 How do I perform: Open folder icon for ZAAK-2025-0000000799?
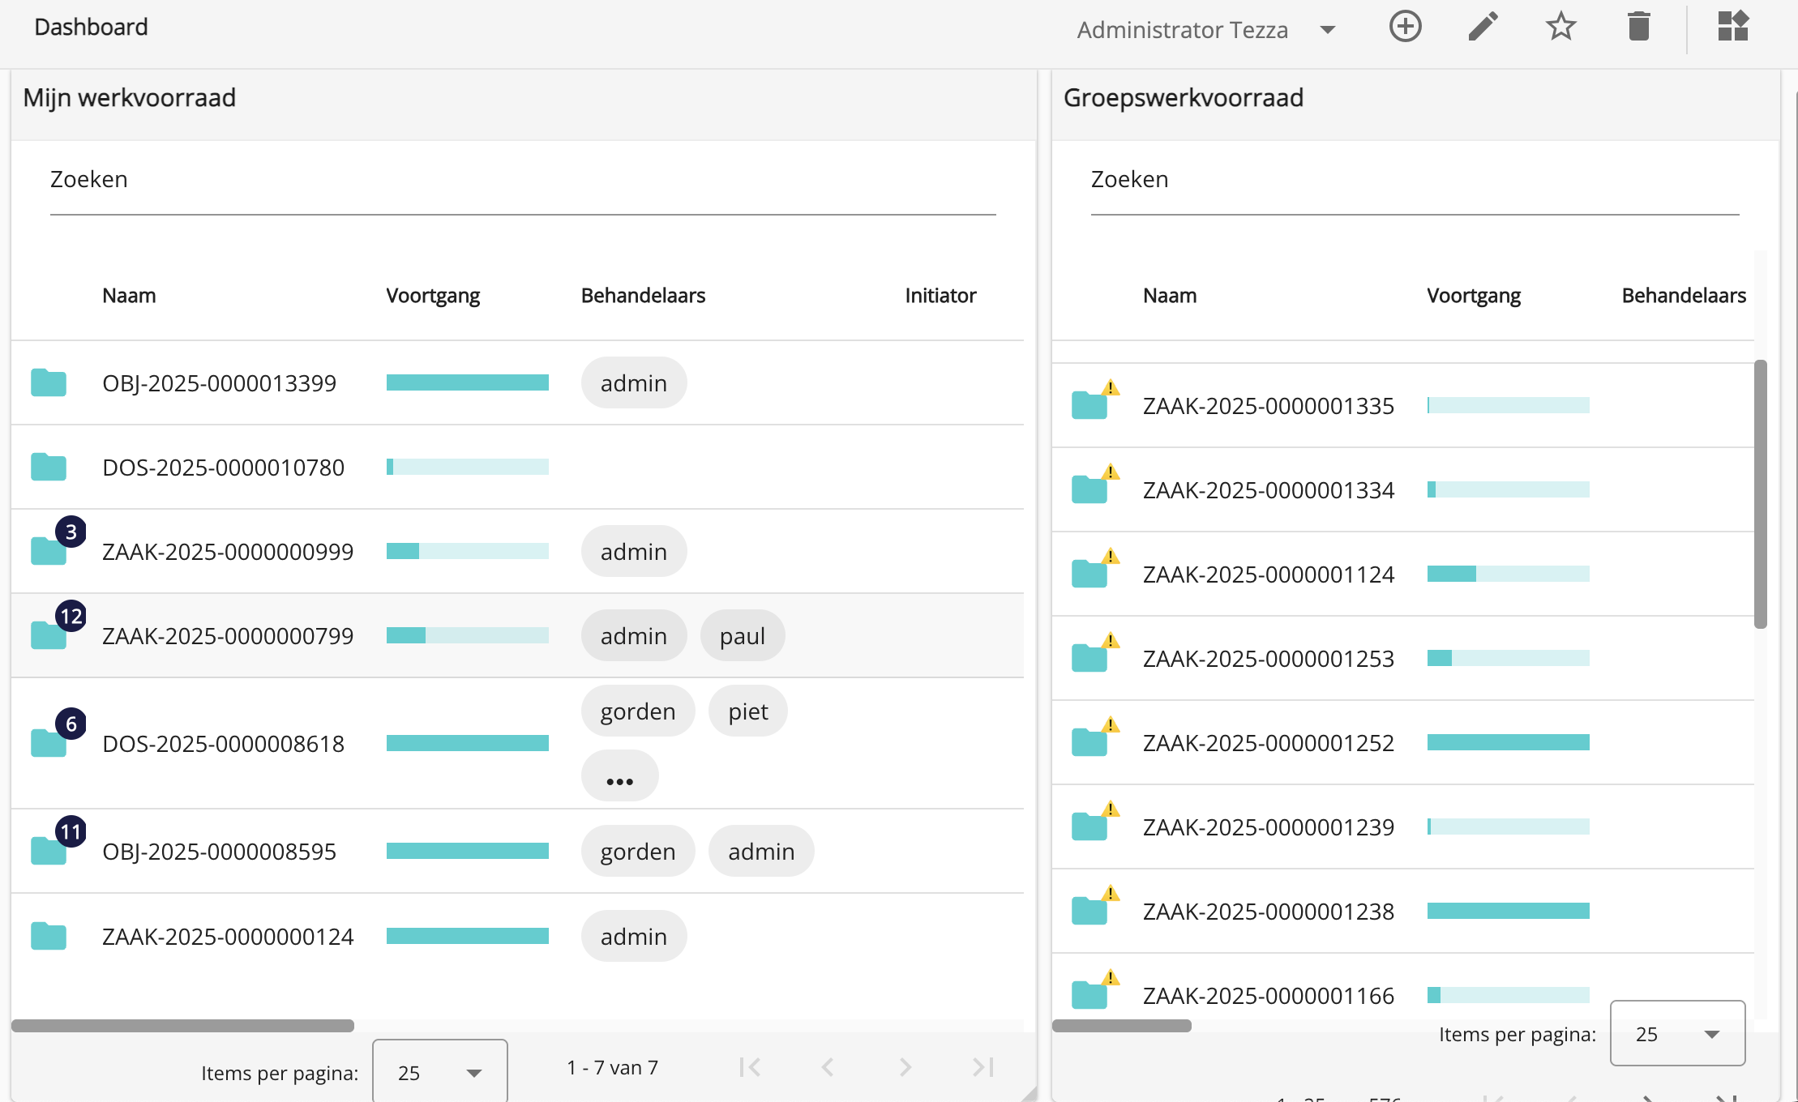(49, 634)
